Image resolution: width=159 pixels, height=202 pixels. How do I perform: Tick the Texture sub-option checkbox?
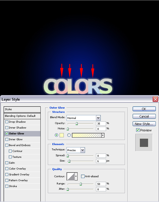(10, 157)
